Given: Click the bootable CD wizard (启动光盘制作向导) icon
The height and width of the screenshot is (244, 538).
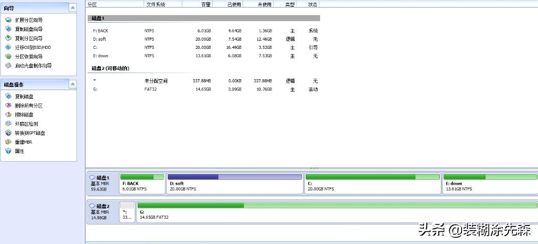Looking at the screenshot, I should 8,65.
